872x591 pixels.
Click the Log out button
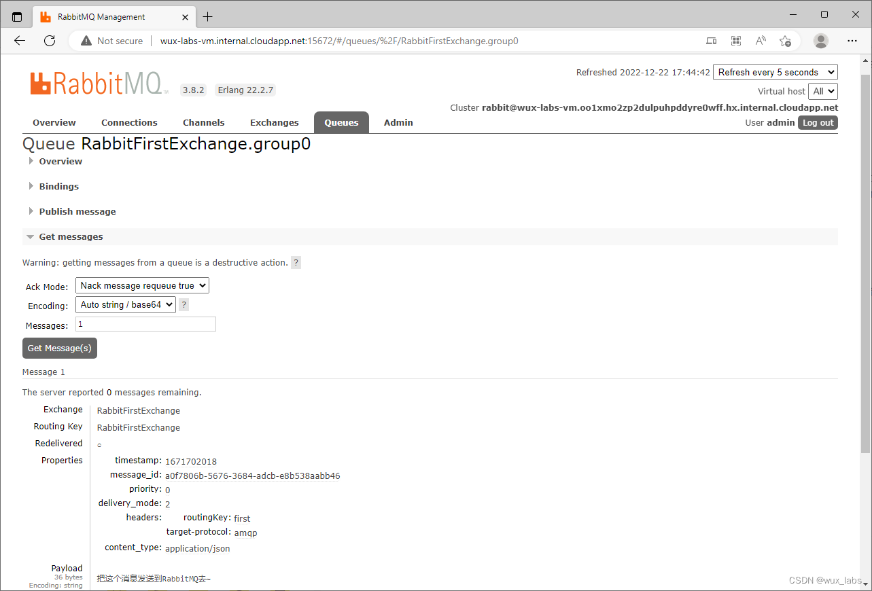coord(818,123)
